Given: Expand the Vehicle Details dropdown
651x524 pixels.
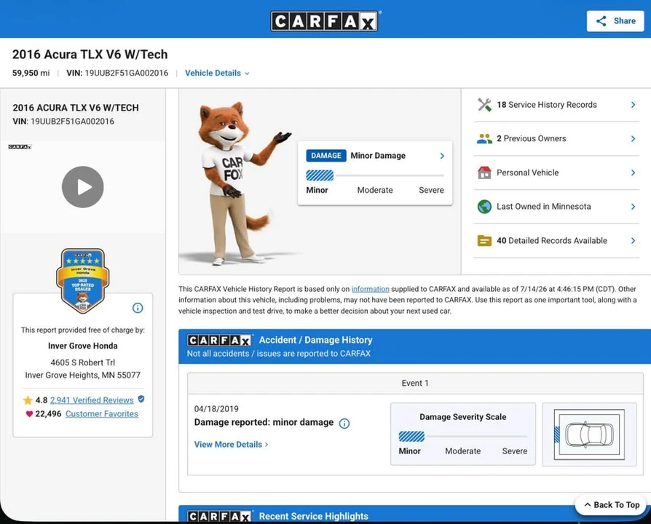Looking at the screenshot, I should (217, 73).
